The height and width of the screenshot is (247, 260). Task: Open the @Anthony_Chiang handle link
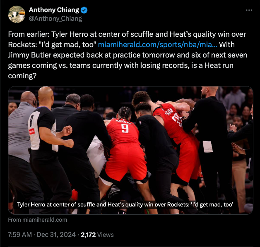point(55,18)
